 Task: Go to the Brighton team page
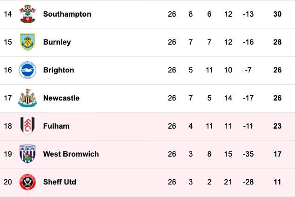coord(59,70)
